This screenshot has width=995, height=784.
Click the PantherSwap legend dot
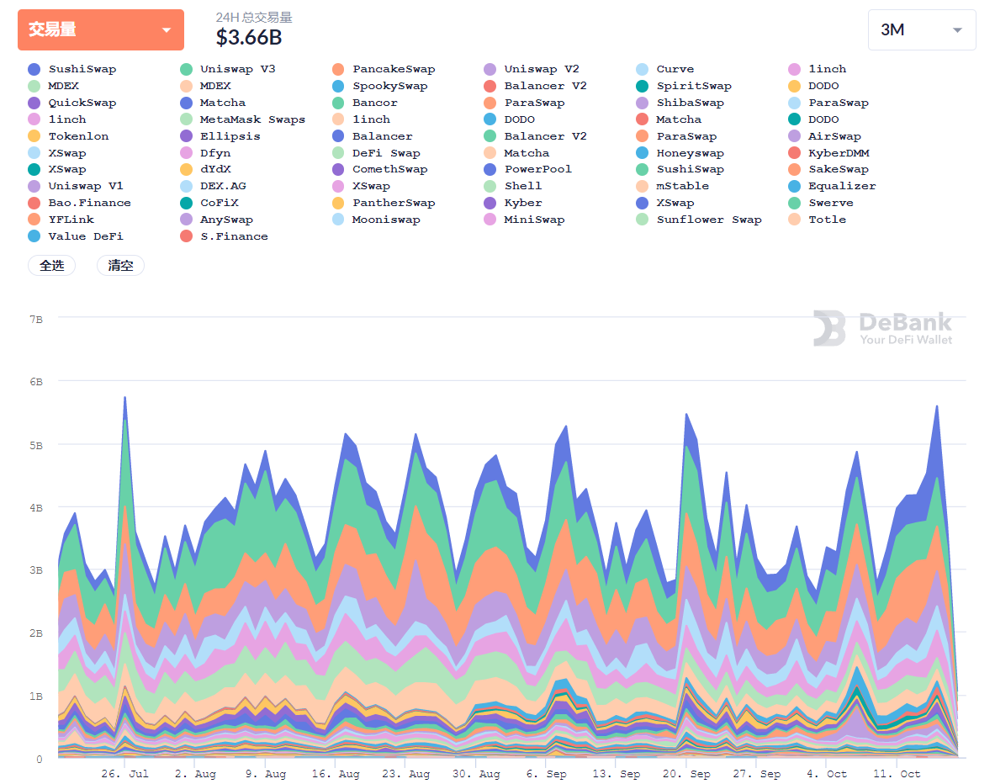[x=338, y=203]
